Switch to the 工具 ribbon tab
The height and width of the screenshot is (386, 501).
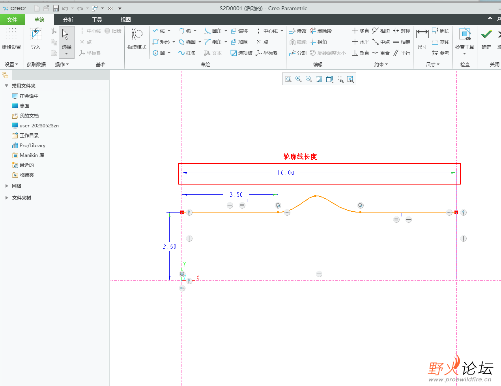click(x=97, y=20)
